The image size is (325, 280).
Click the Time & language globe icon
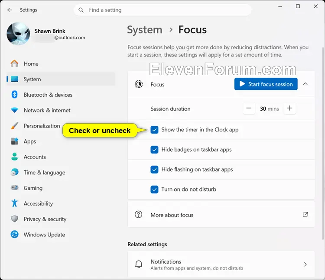[x=14, y=172]
